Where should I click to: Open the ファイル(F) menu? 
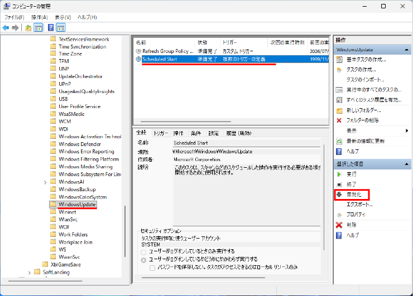pyautogui.click(x=14, y=17)
